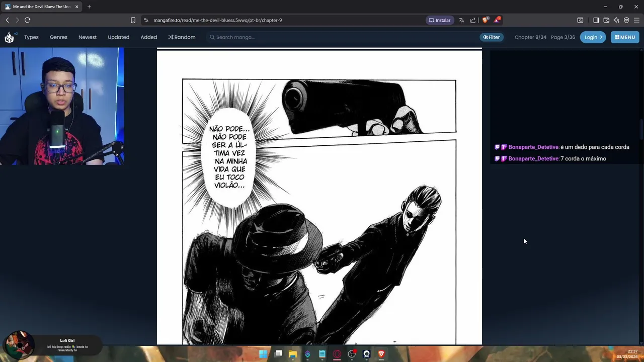Go back with the browser back arrow

pos(7,20)
